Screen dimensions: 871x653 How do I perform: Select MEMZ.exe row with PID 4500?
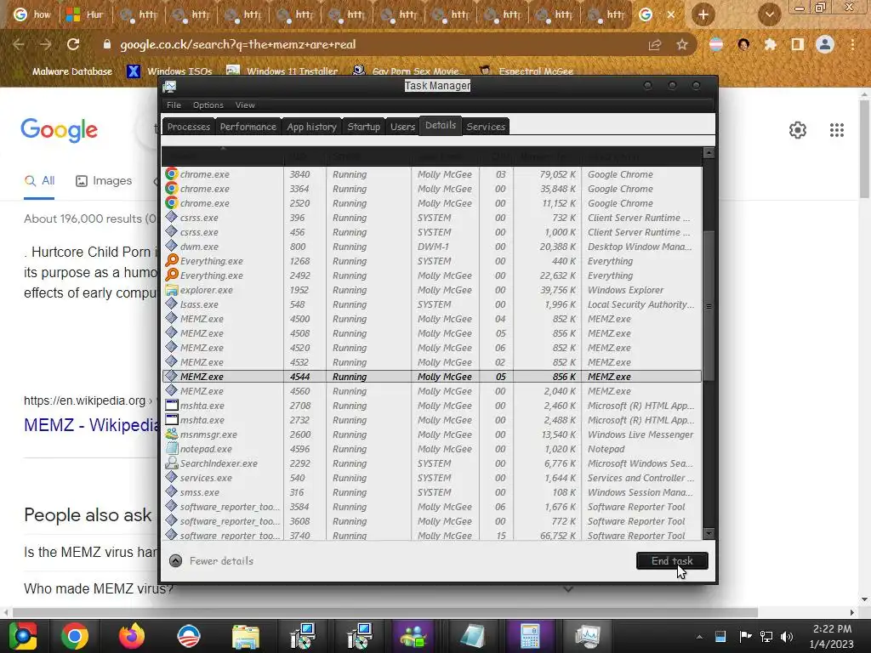click(x=432, y=319)
